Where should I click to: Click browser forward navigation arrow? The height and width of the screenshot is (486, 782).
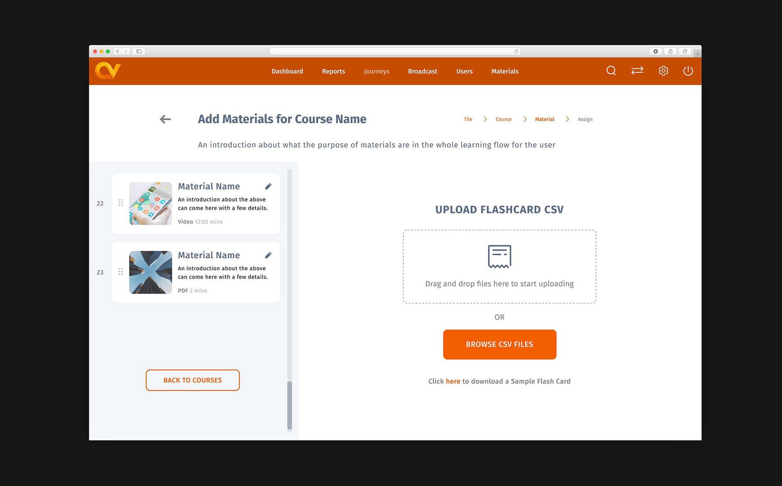click(x=126, y=51)
